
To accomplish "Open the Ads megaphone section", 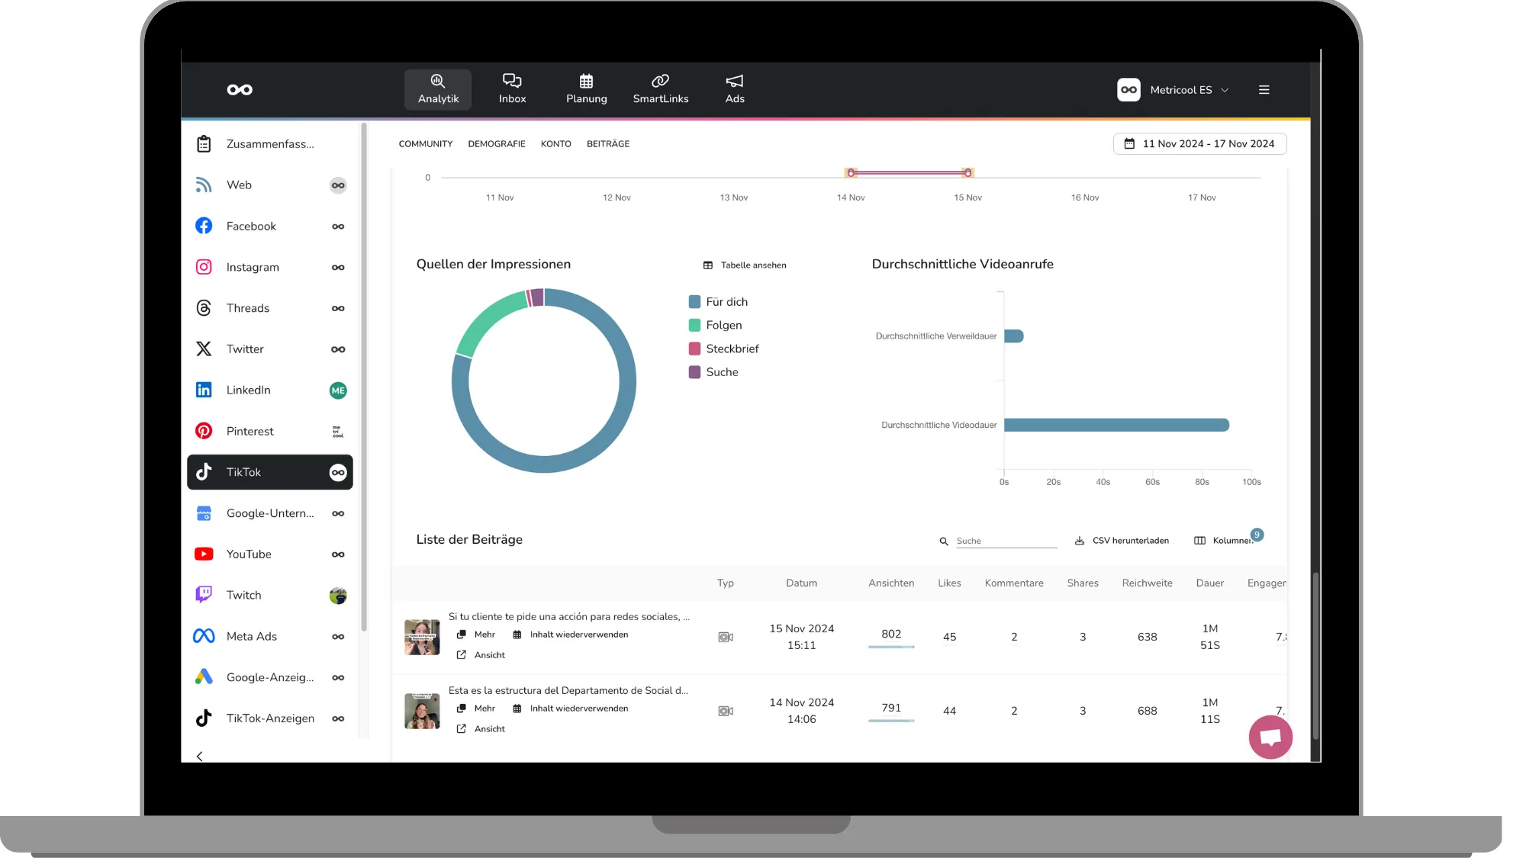I will tap(734, 89).
